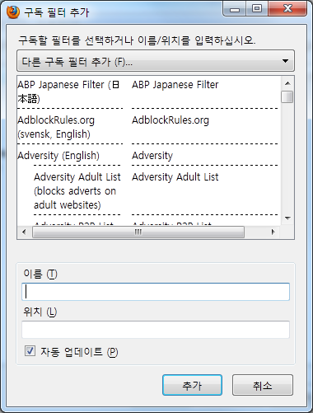313x413 pixels.
Task: Minimize the 구독 필터 추가 window
Action: (x=234, y=10)
